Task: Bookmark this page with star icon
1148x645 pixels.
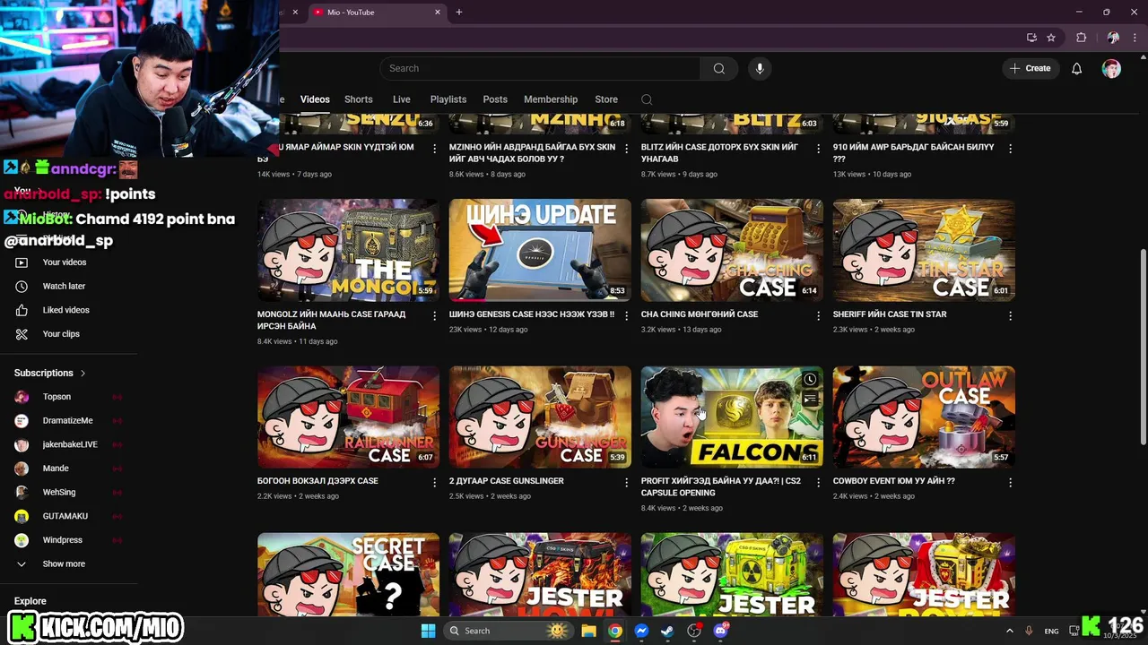Action: [1051, 38]
